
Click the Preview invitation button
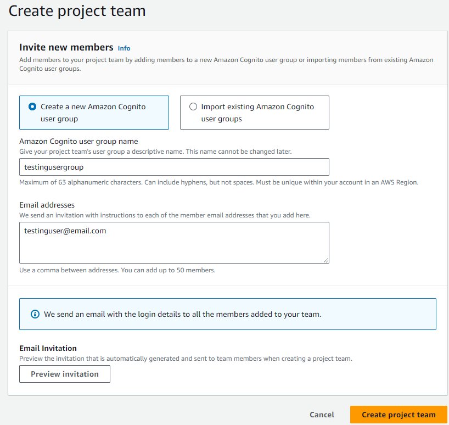65,374
